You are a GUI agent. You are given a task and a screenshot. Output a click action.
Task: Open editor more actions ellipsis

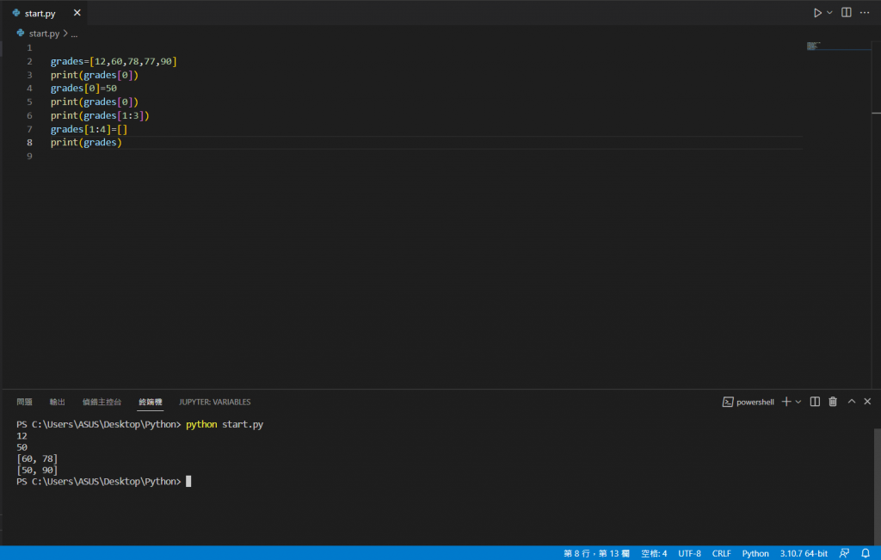point(865,12)
